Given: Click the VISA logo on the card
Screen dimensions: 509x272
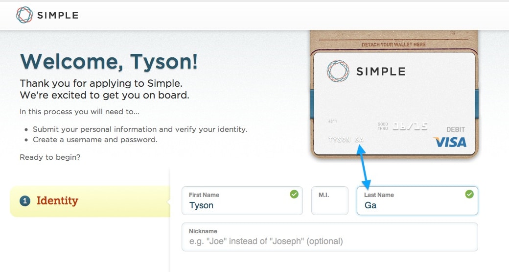Looking at the screenshot, I should coord(450,142).
